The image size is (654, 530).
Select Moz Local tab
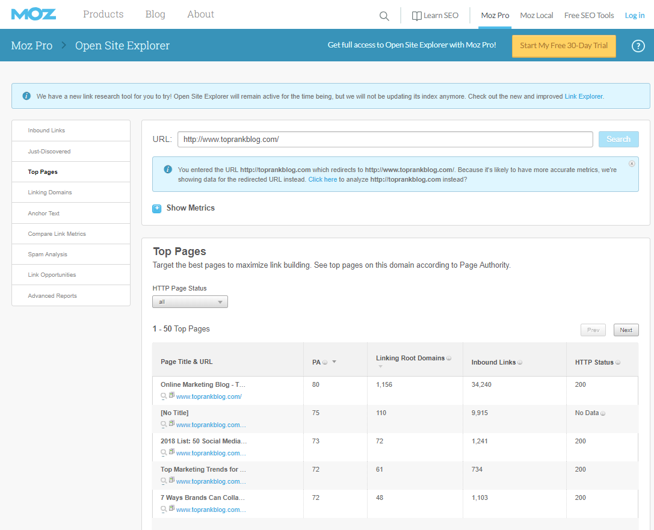click(537, 16)
